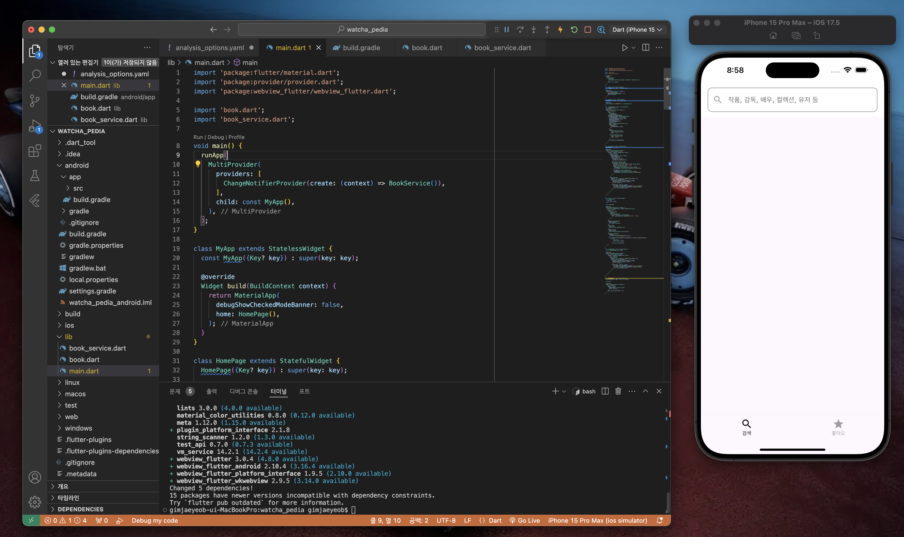Trigger Flutter Hot Reload lightning icon
The height and width of the screenshot is (537, 904).
coord(560,30)
